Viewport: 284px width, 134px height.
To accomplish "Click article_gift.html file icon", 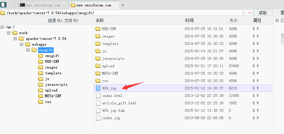I will click(98, 103).
